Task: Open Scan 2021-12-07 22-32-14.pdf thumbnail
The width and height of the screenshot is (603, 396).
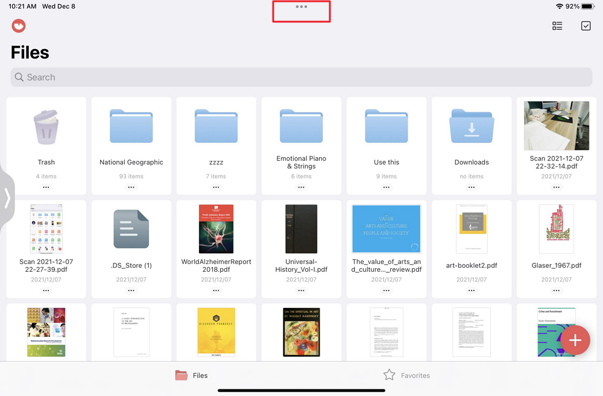Action: pyautogui.click(x=557, y=126)
